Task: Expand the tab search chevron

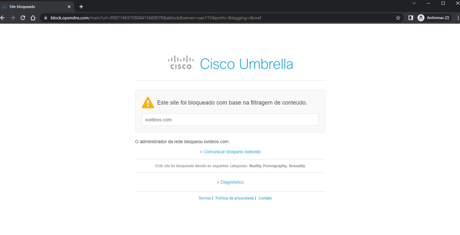Action: [414, 3]
